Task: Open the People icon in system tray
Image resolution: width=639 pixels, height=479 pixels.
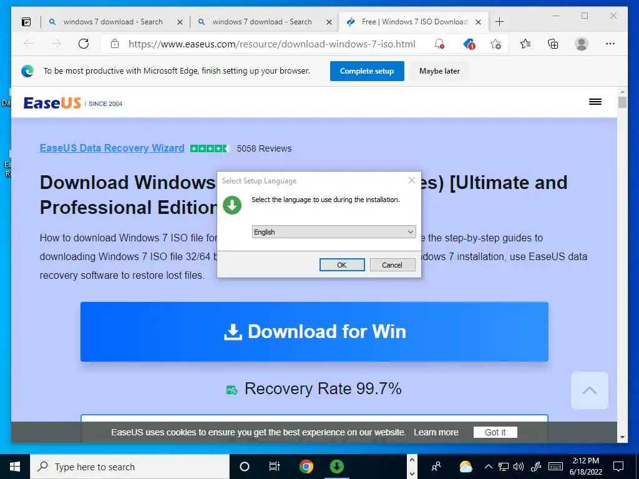Action: click(x=436, y=467)
